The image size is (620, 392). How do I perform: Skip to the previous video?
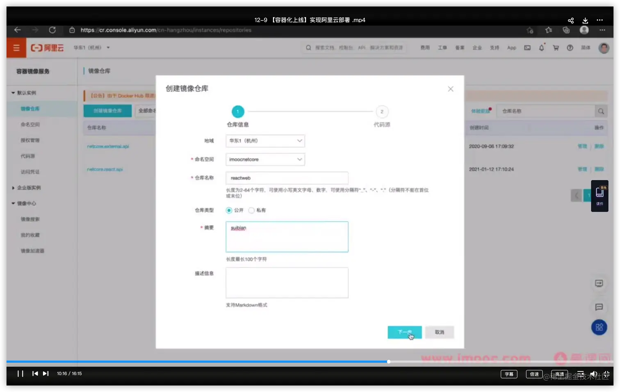pos(35,374)
